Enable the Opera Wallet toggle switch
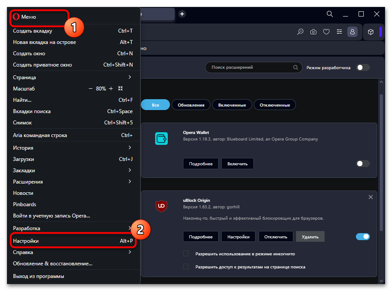The width and height of the screenshot is (392, 291). pos(363,164)
